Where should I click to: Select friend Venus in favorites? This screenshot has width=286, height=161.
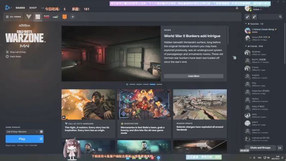(263, 38)
